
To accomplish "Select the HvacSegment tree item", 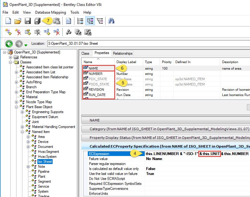I will [x=48, y=152].
